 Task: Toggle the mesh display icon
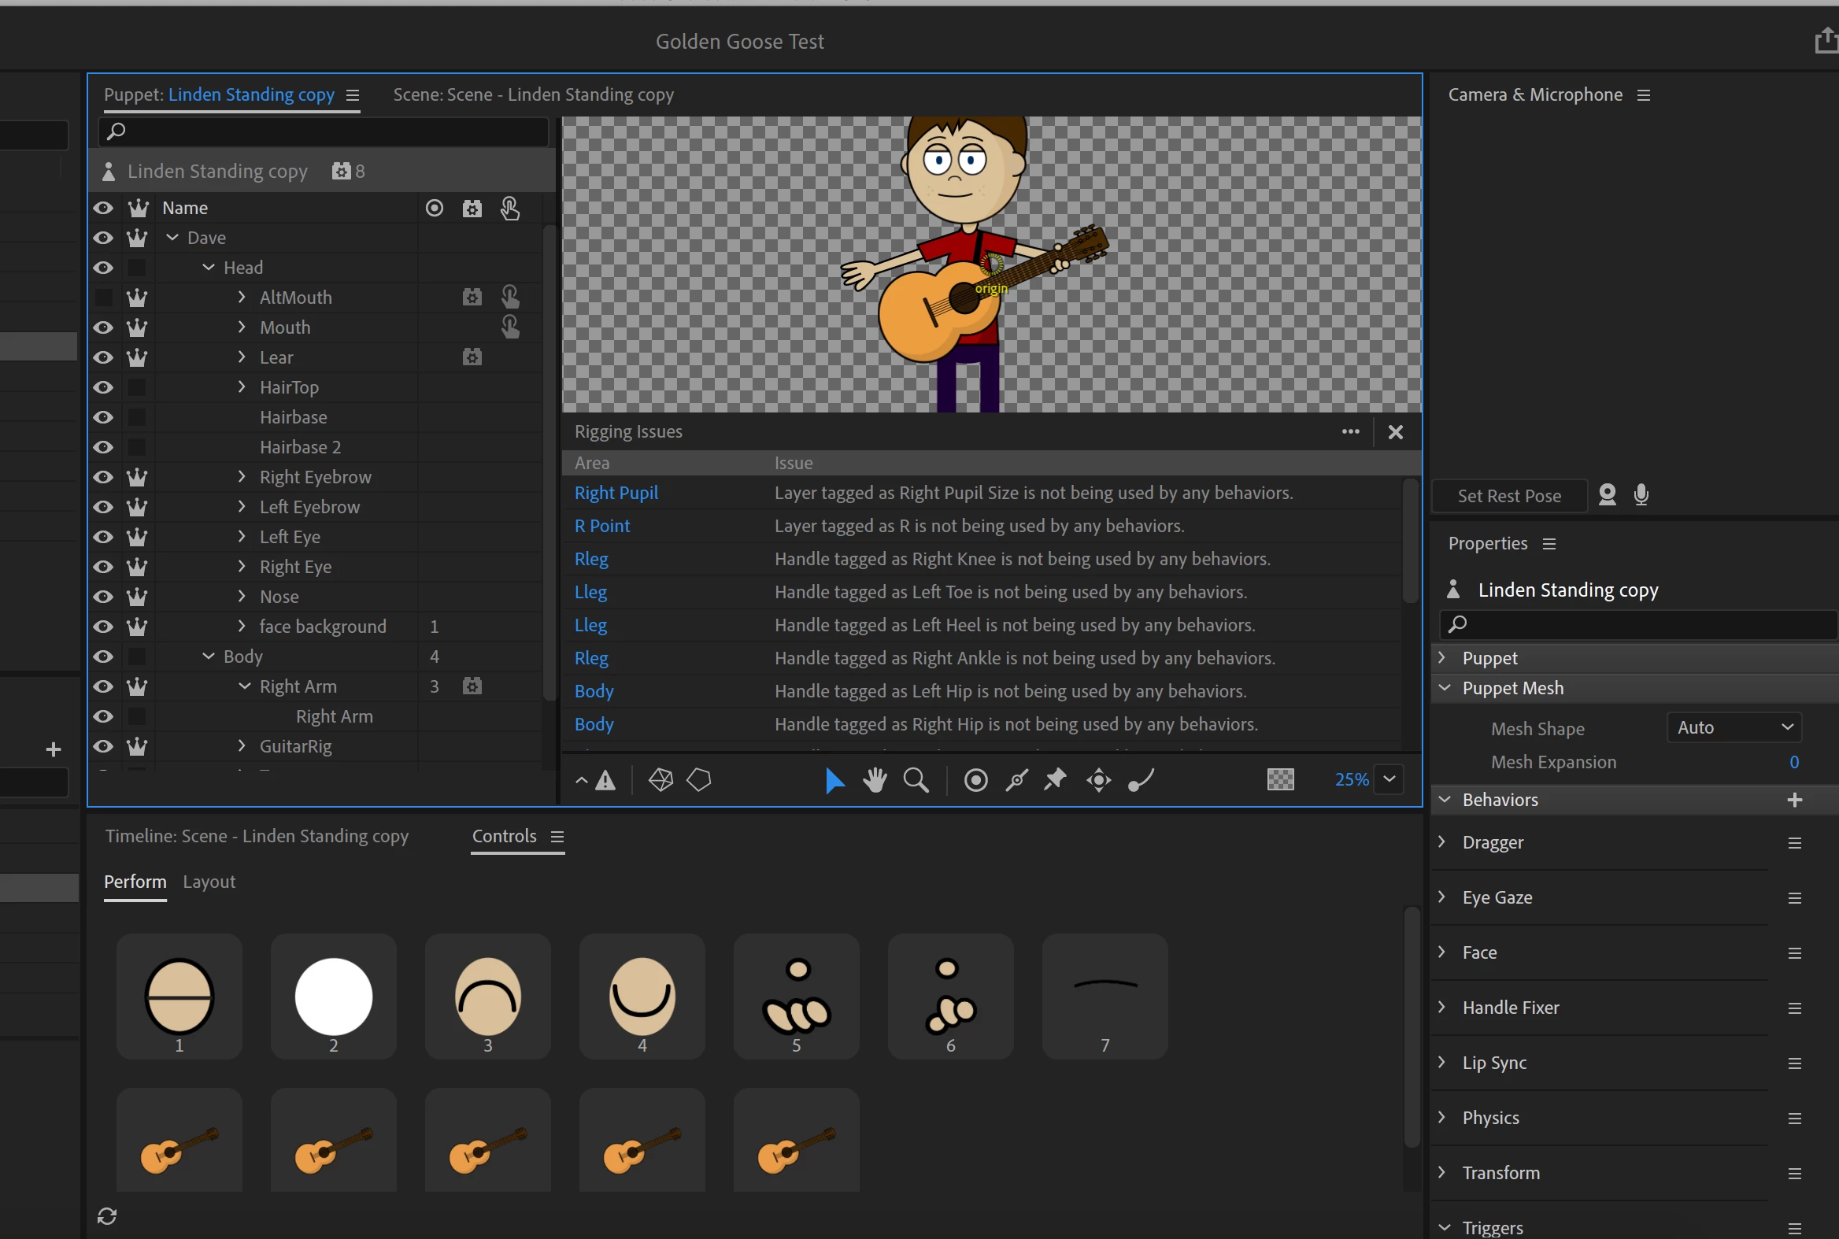click(x=660, y=780)
